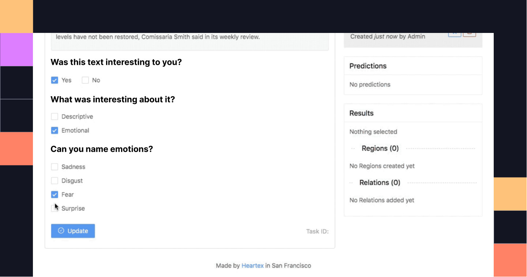Click the Results panel header

click(x=361, y=113)
